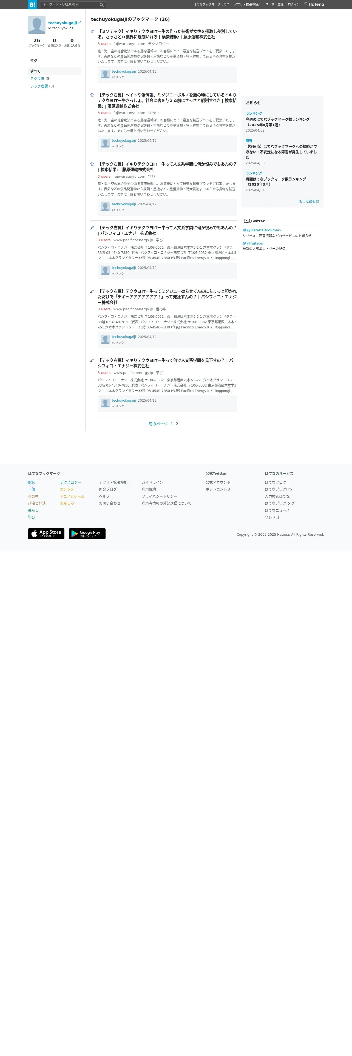Open プライバシーポリシー in footer

point(159,496)
